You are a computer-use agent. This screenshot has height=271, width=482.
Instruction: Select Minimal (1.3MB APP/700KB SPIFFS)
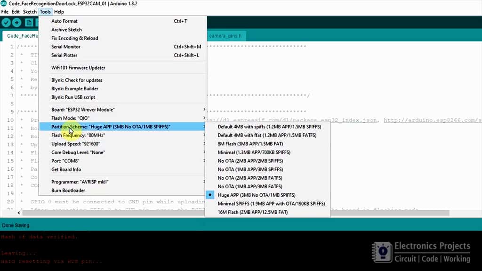coord(268,152)
